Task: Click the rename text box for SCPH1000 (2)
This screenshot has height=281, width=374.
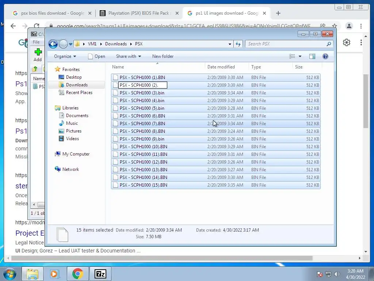Action: 143,85
